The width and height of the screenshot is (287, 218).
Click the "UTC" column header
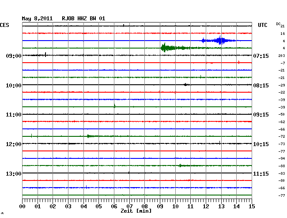point(262,25)
